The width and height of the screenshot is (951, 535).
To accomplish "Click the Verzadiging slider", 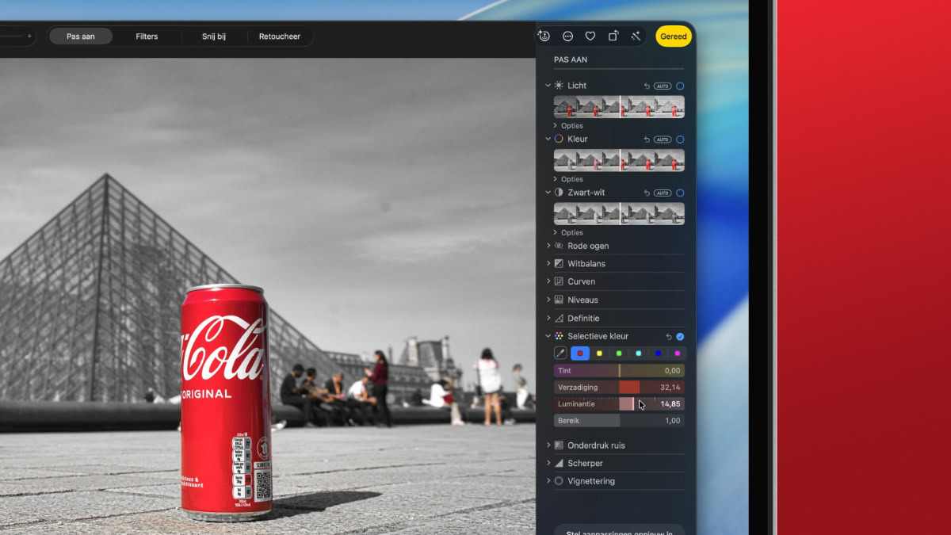I will (619, 388).
